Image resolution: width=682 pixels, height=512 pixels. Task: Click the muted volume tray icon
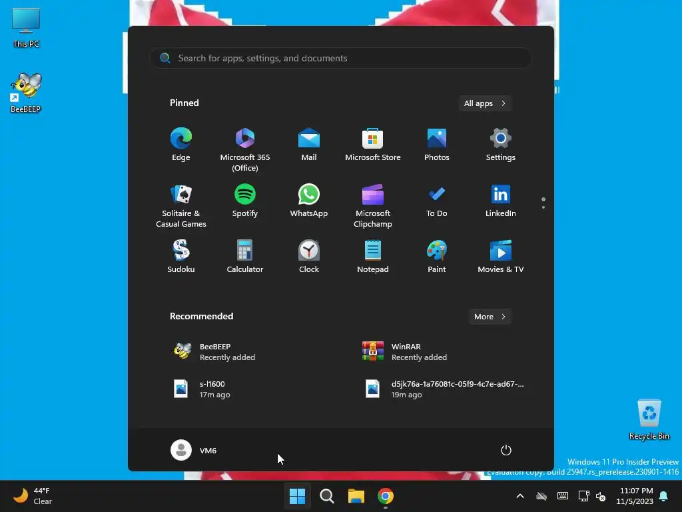click(601, 496)
